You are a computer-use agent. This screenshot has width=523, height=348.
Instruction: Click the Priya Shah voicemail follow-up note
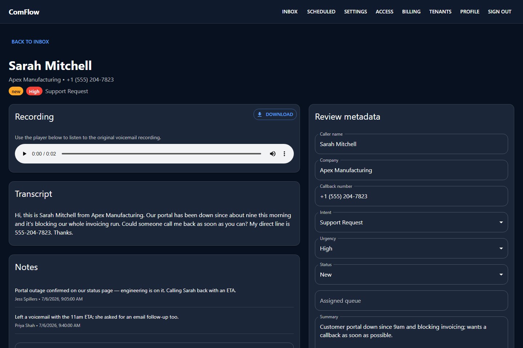97,317
